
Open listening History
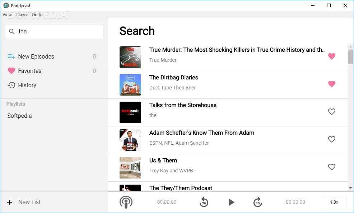point(27,85)
